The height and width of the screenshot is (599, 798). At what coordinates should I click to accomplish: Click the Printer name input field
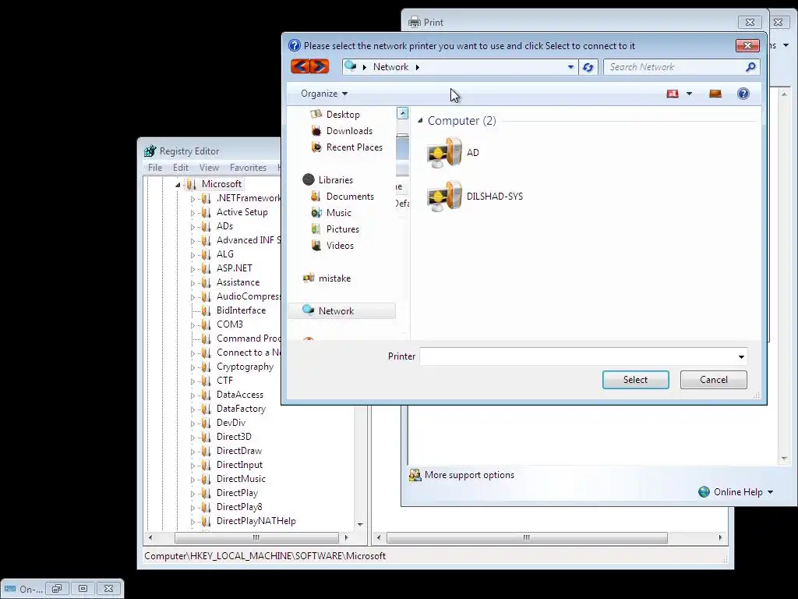[x=578, y=356]
